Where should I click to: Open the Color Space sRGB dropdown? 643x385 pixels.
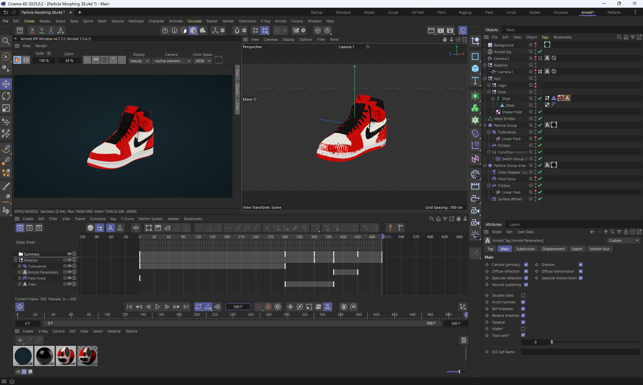click(203, 61)
